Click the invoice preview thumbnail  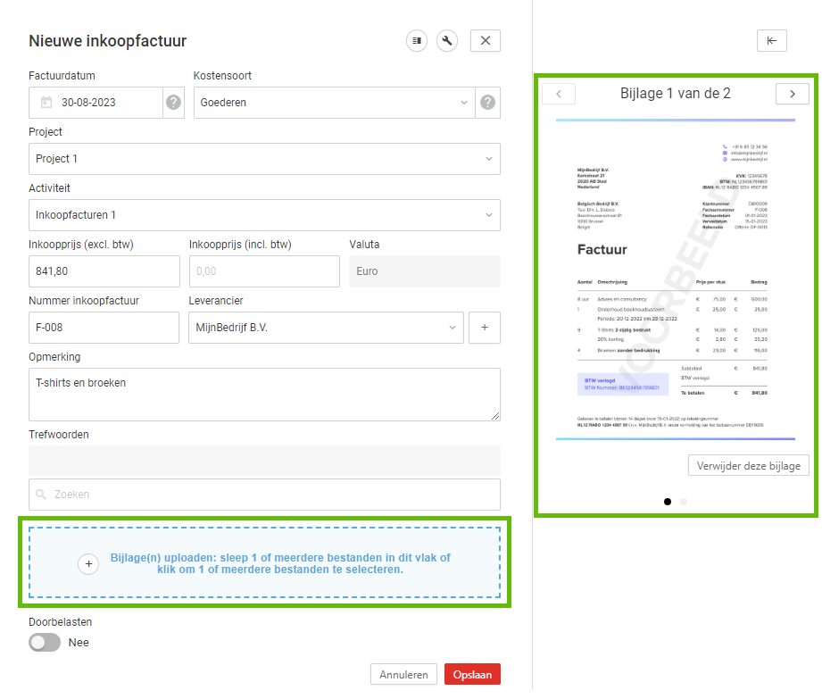pyautogui.click(x=676, y=279)
